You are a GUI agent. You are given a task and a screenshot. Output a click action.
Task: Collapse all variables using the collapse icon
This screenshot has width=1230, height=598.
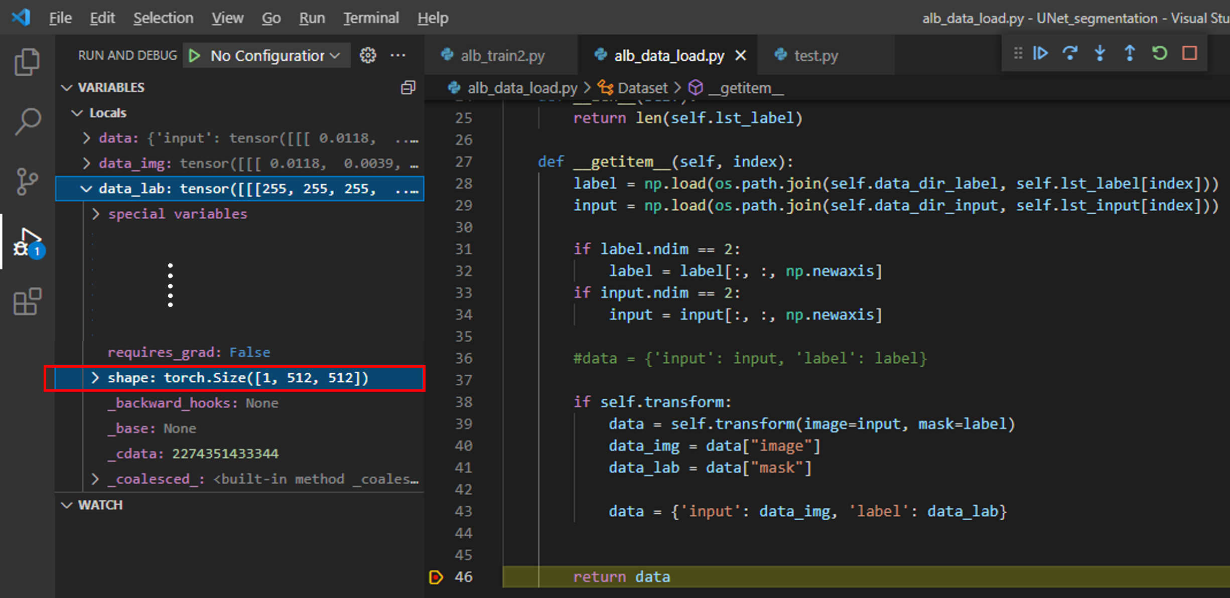click(408, 88)
